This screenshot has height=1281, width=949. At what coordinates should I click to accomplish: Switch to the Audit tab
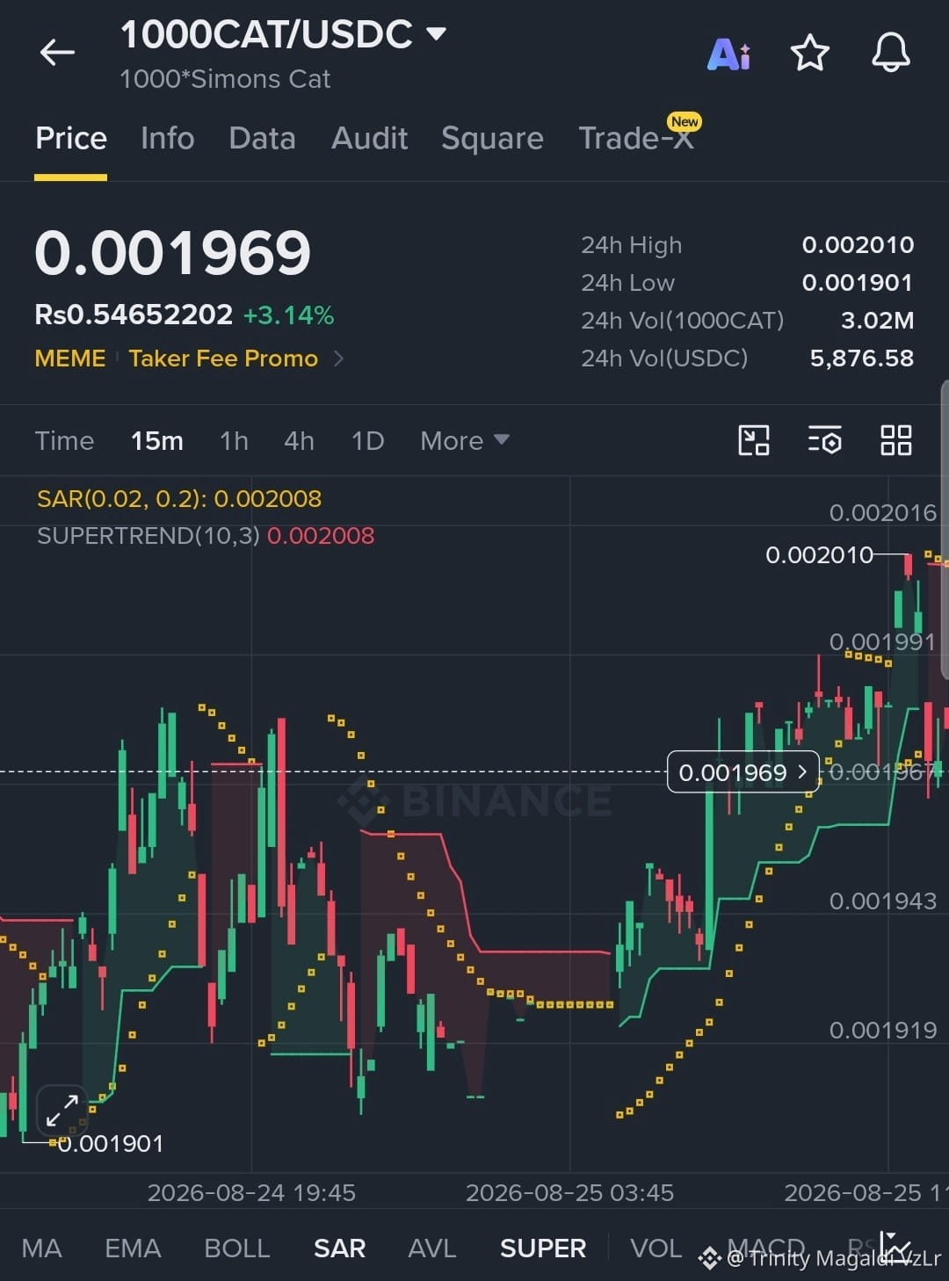(370, 139)
